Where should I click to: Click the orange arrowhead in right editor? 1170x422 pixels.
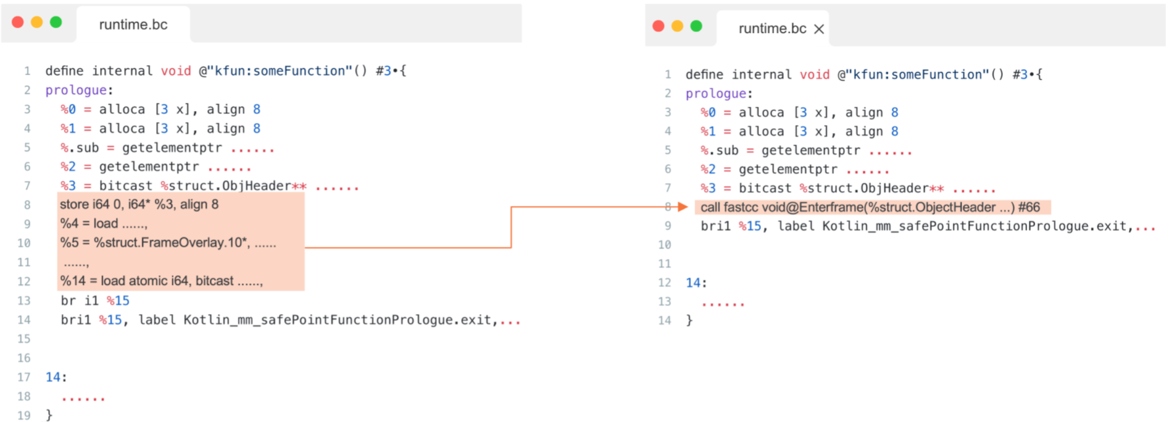682,207
